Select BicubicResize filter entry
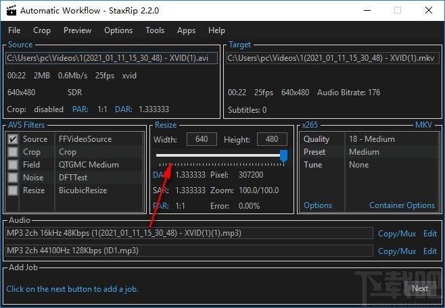Viewport: 445px width, 308px height. click(x=83, y=190)
